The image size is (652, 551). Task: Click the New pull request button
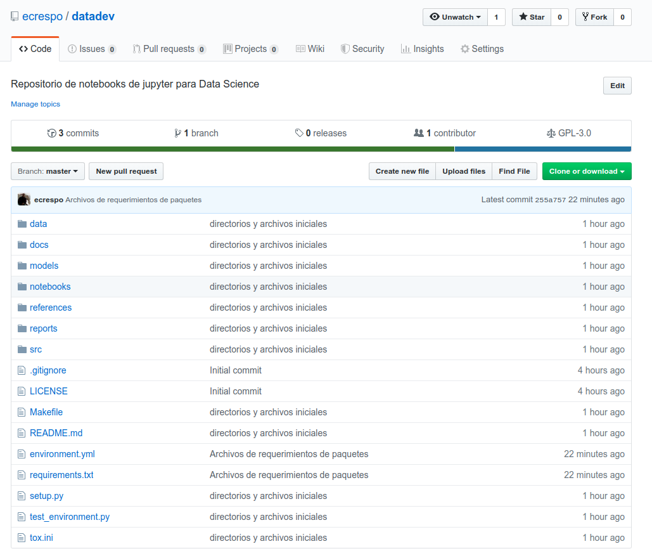126,171
